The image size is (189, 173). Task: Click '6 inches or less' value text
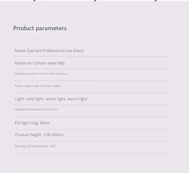coord(50,109)
